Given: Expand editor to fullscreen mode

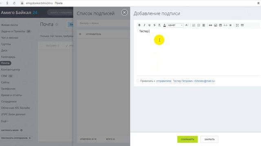Looking at the screenshot, I should pos(237,25).
